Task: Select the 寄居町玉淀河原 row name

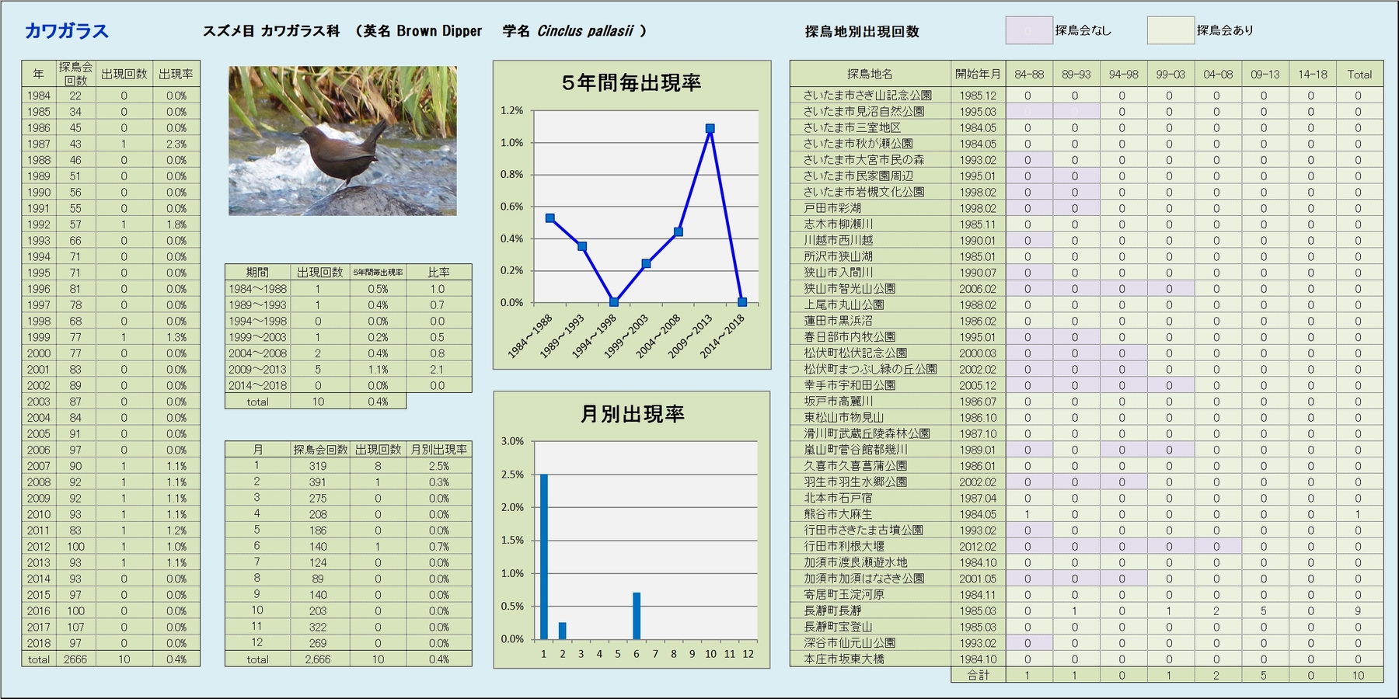Action: 843,595
